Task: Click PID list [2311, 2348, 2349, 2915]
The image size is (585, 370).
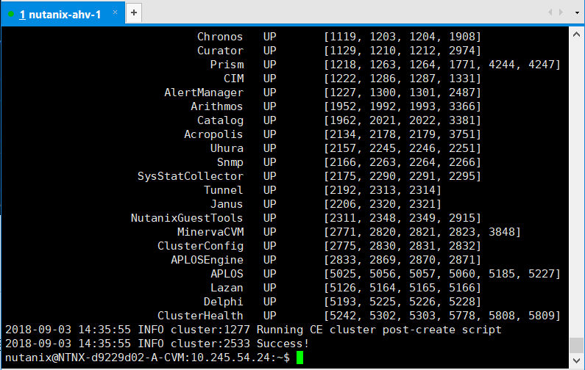Action: point(403,218)
